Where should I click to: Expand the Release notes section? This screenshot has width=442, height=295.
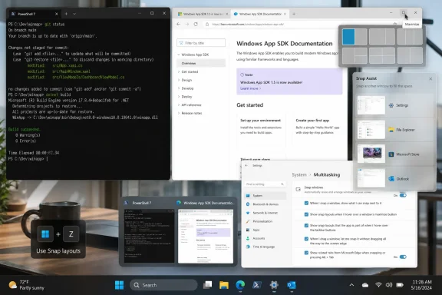[x=179, y=113]
